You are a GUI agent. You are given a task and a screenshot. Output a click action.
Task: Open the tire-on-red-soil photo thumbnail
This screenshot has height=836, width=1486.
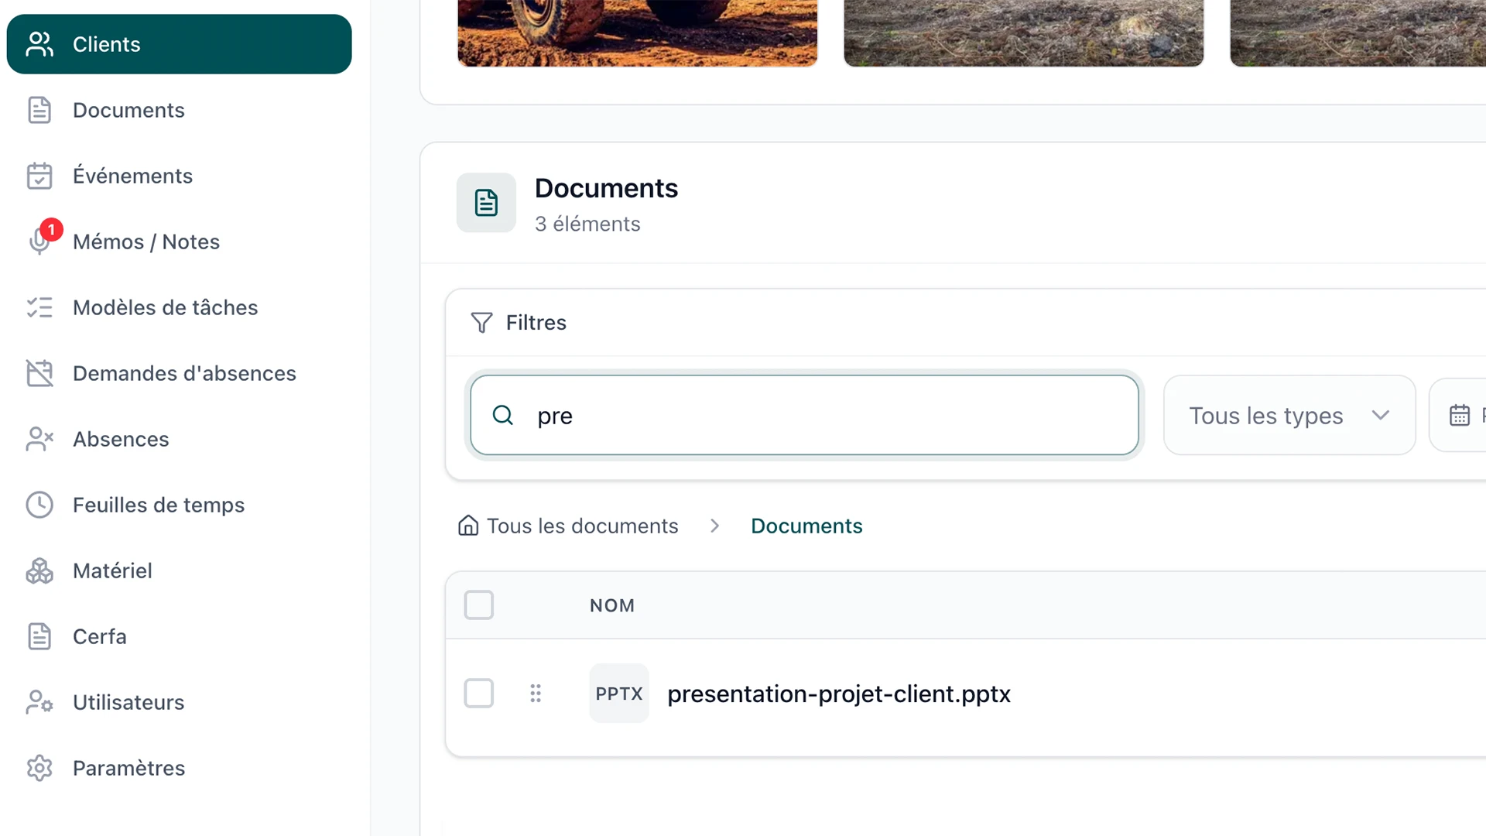pyautogui.click(x=638, y=33)
